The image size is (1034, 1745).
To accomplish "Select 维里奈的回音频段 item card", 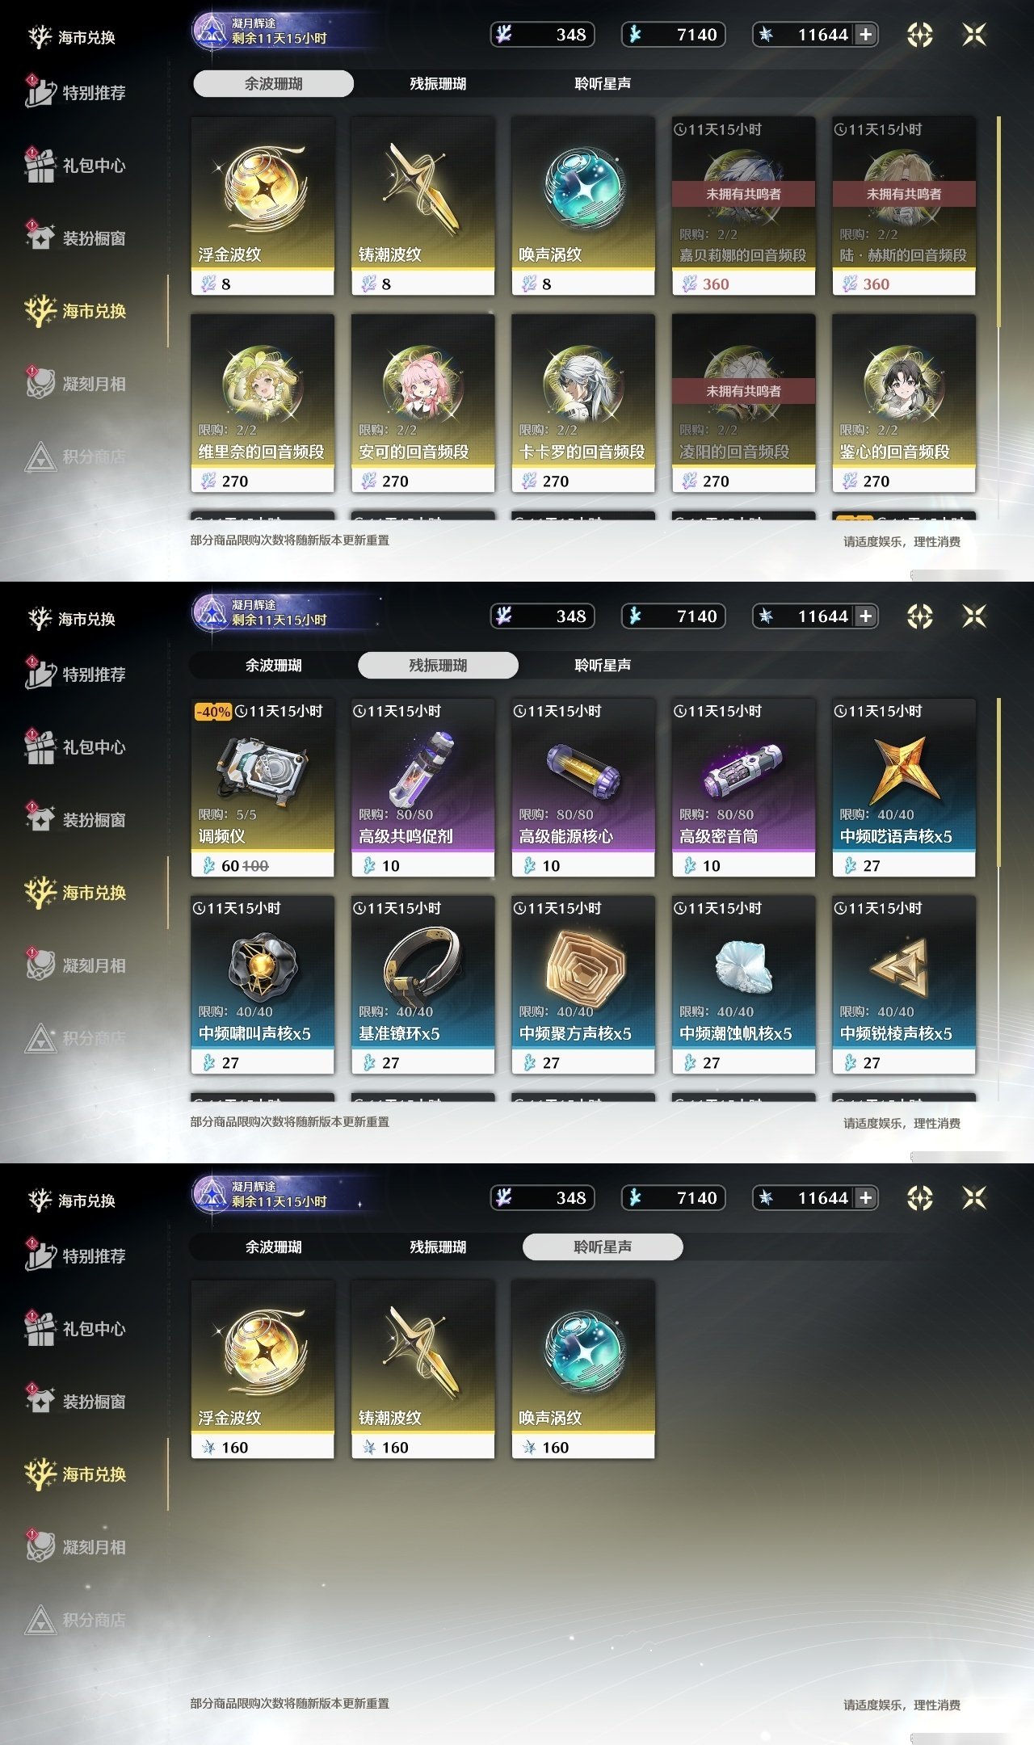I will [263, 403].
